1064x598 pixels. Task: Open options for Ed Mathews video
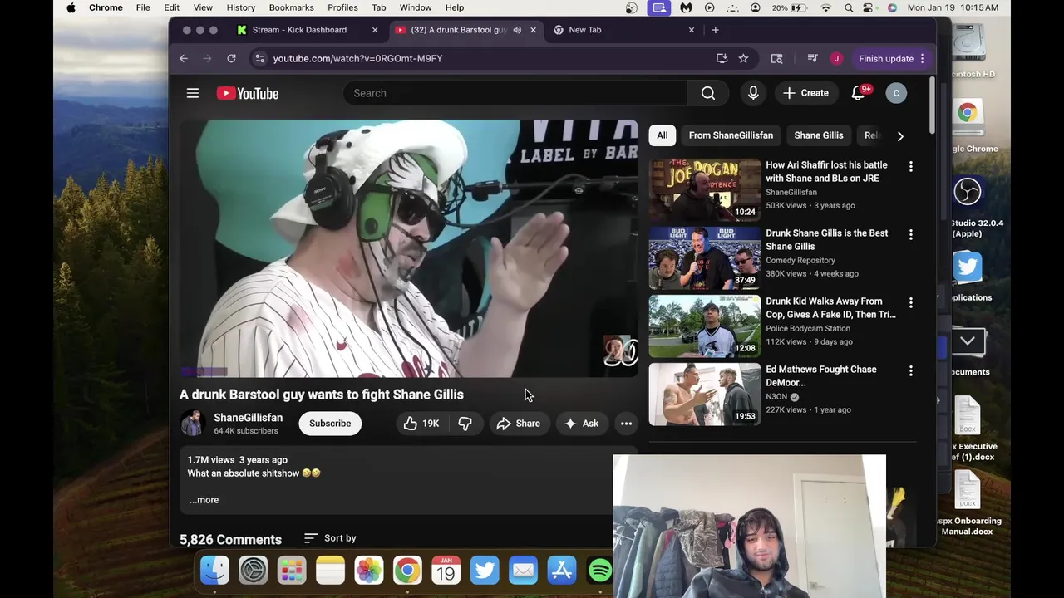pos(910,371)
